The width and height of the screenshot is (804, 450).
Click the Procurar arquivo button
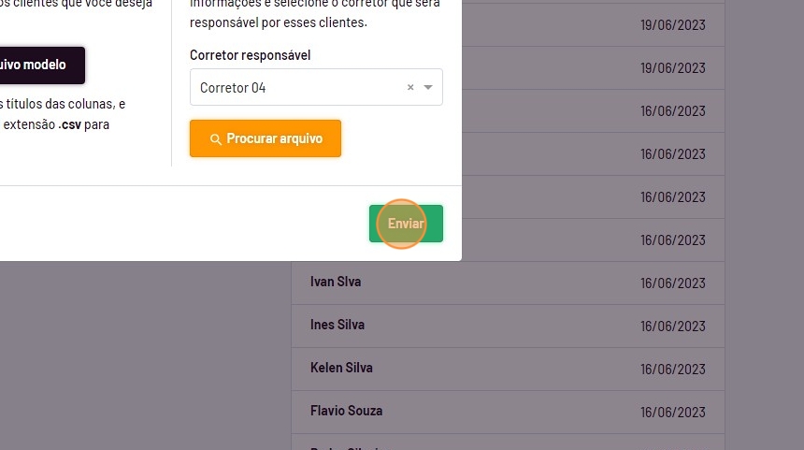[x=266, y=138]
